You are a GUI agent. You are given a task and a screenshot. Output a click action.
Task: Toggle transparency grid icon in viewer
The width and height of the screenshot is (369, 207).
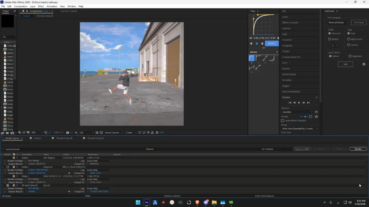click(x=101, y=133)
